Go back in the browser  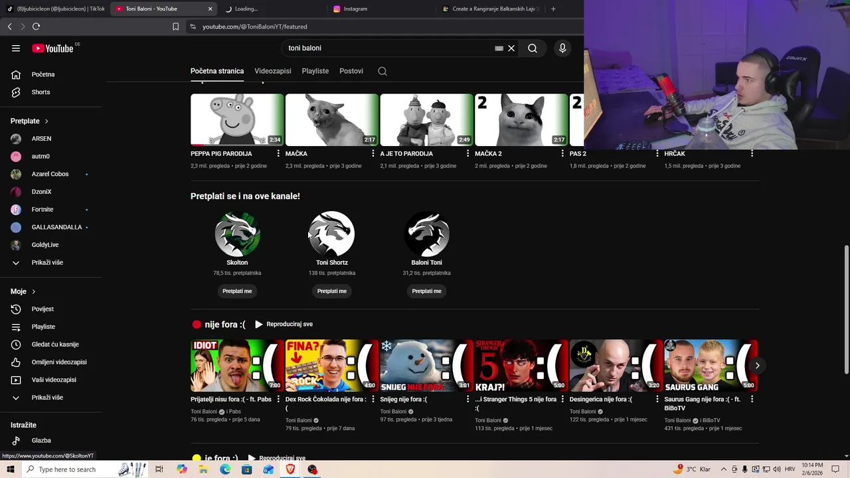pos(9,27)
